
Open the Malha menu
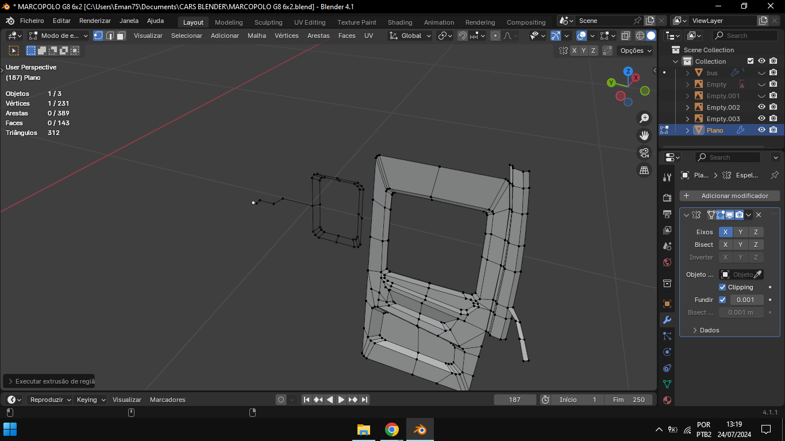[257, 36]
